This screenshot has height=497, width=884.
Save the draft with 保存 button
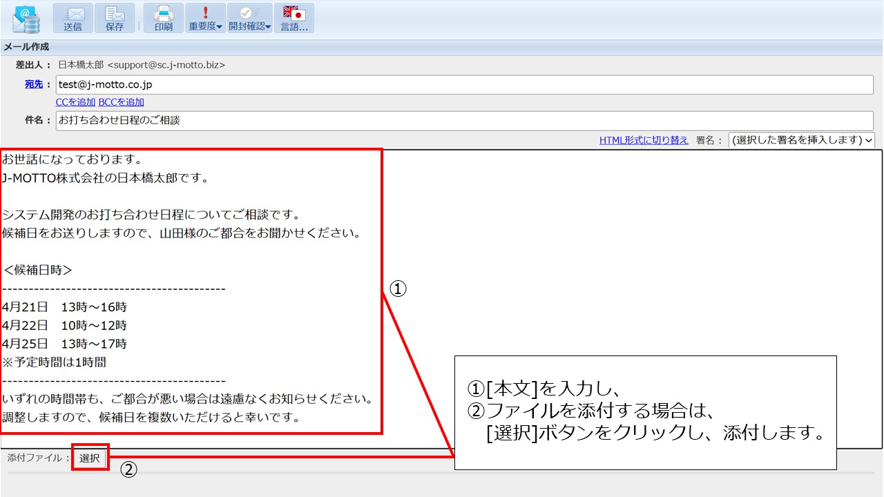tap(115, 19)
